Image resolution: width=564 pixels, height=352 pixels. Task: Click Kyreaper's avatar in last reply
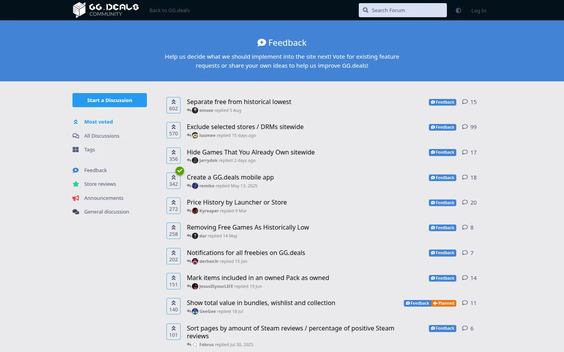click(x=195, y=211)
